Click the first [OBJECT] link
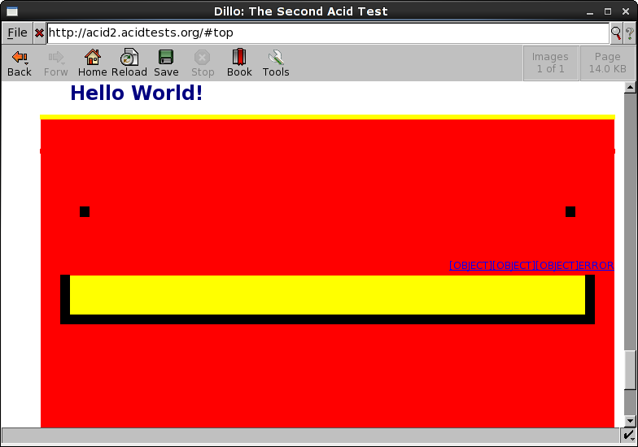Screen dimensions: 638x447 470,266
